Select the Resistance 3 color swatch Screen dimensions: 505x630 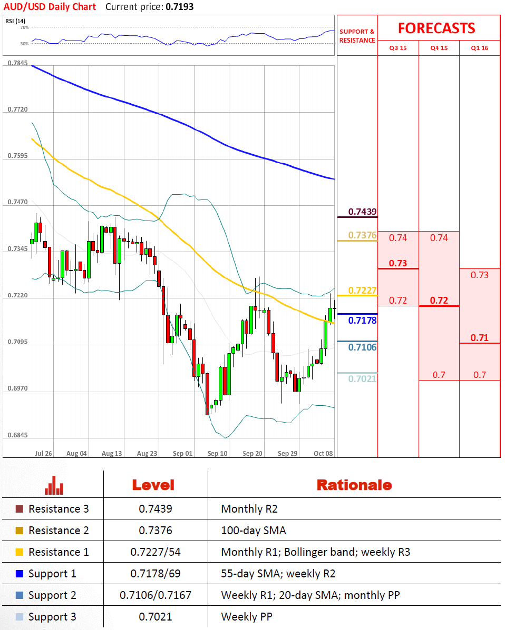click(x=20, y=509)
